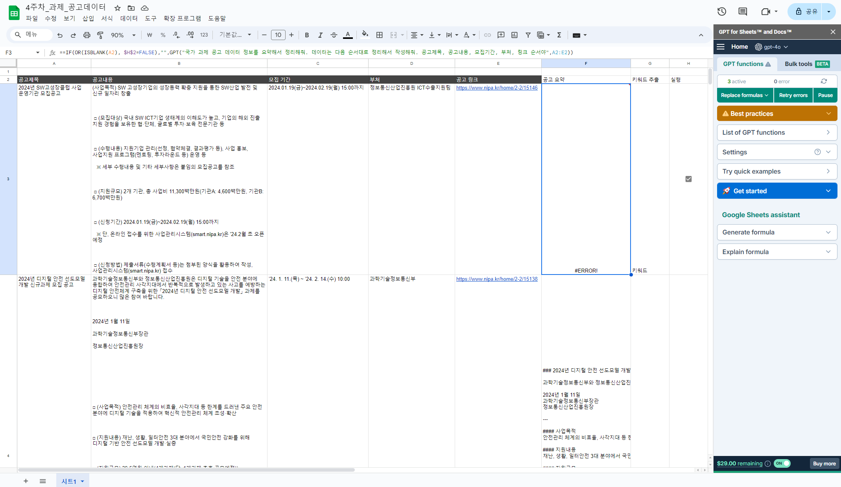The image size is (841, 487).
Task: Open the 시트1 sheet tab menu arrow
Action: tap(82, 482)
